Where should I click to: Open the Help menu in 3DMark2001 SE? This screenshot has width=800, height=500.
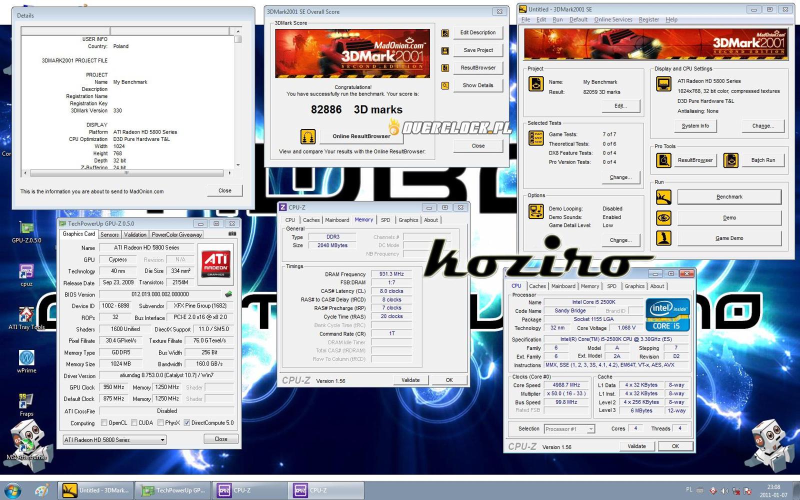click(671, 19)
